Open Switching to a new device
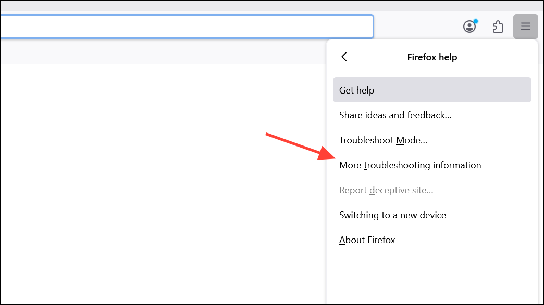Screen dimensions: 544x305 click(x=432, y=215)
